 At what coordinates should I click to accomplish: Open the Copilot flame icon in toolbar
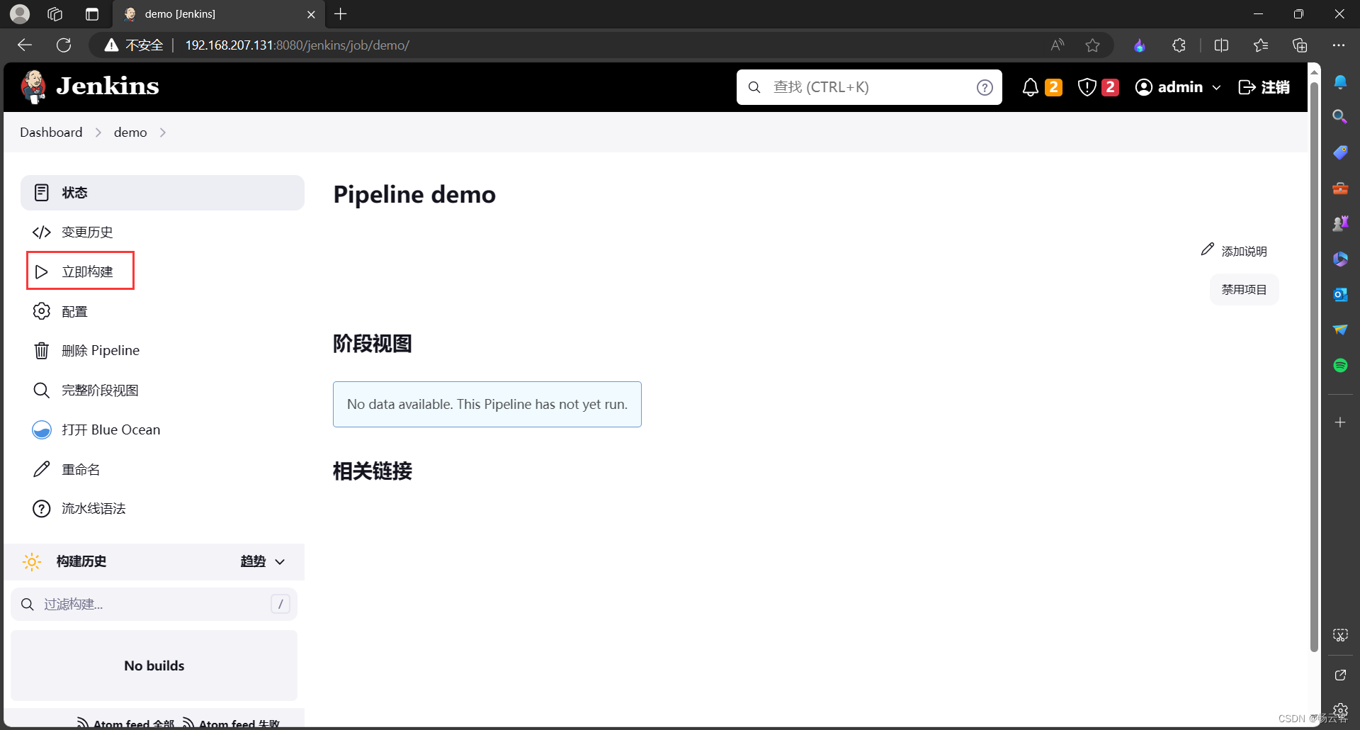(x=1140, y=45)
